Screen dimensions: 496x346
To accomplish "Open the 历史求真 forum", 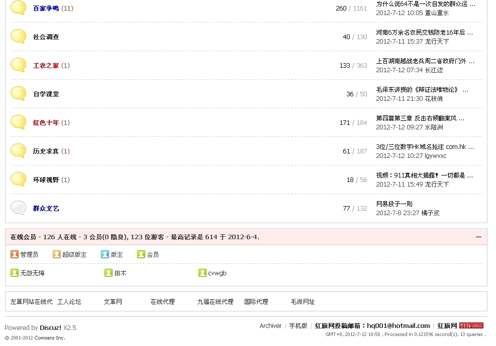I will pyautogui.click(x=46, y=151).
